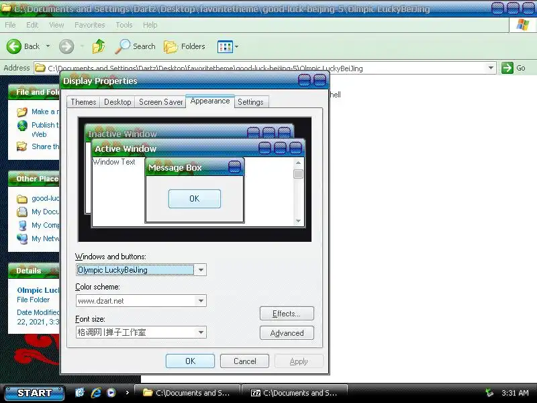Click the START button on taskbar
Screen dimensions: 537x403
coord(34,393)
